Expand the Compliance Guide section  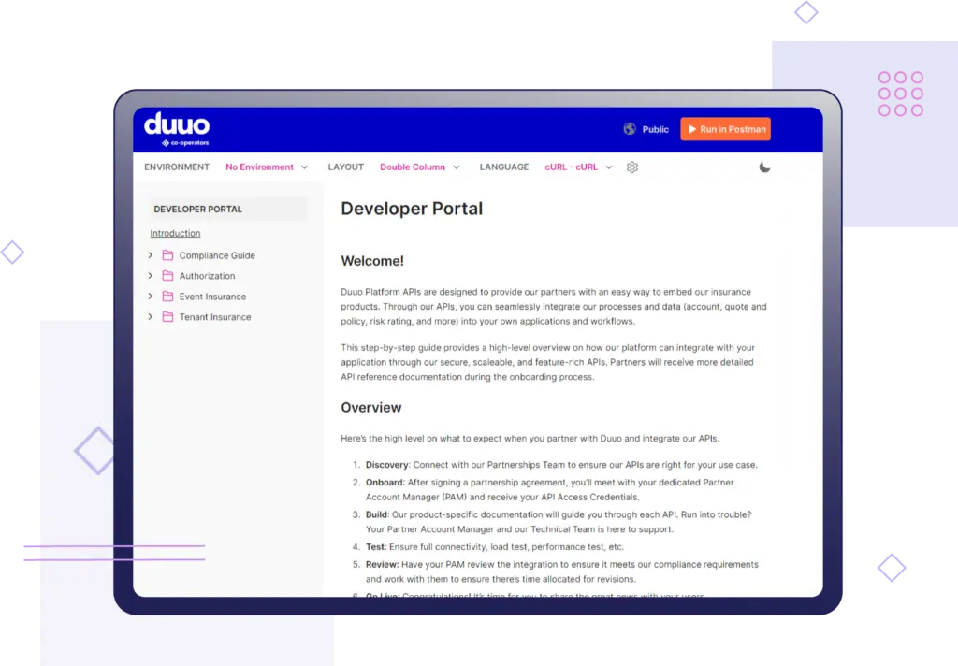tap(150, 254)
